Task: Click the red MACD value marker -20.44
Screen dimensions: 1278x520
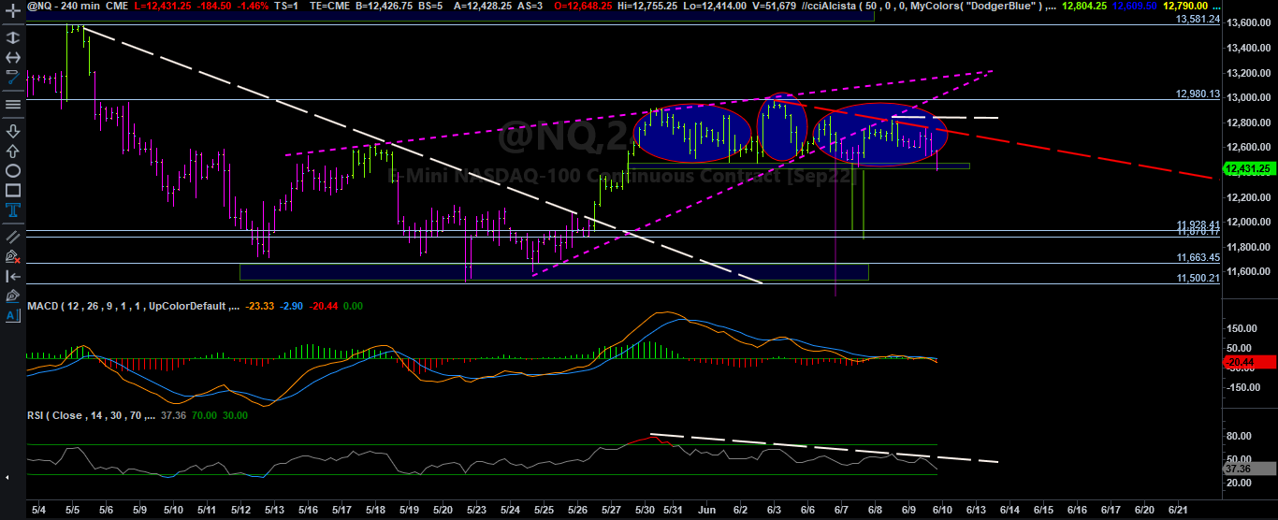Action: click(1250, 362)
